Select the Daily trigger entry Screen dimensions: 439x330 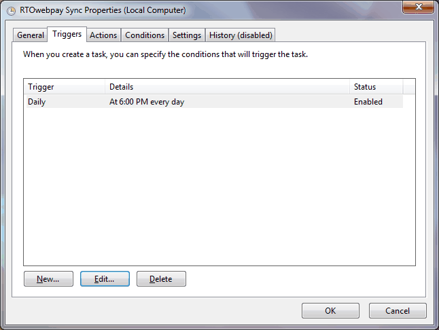pos(37,102)
